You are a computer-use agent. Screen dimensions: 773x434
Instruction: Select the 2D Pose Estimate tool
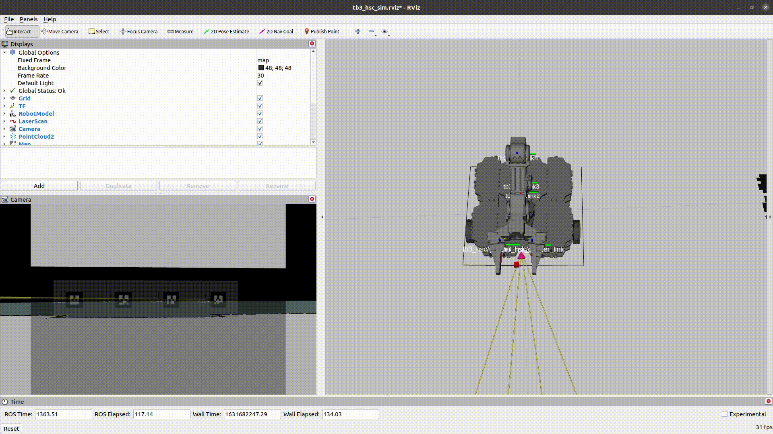(x=226, y=31)
